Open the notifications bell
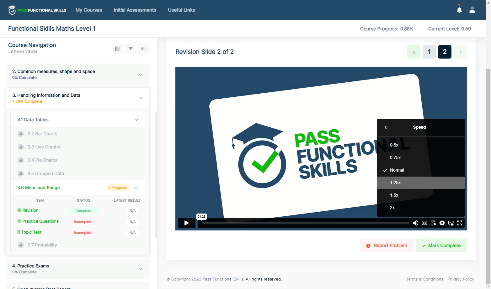Image resolution: width=491 pixels, height=289 pixels. tap(459, 10)
